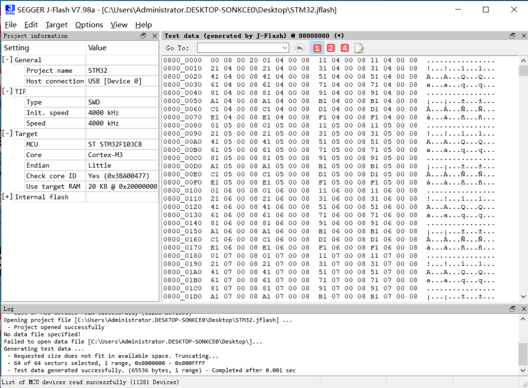Viewport: 528px width, 388px height.
Task: Undock the Log panel
Action: (512, 308)
